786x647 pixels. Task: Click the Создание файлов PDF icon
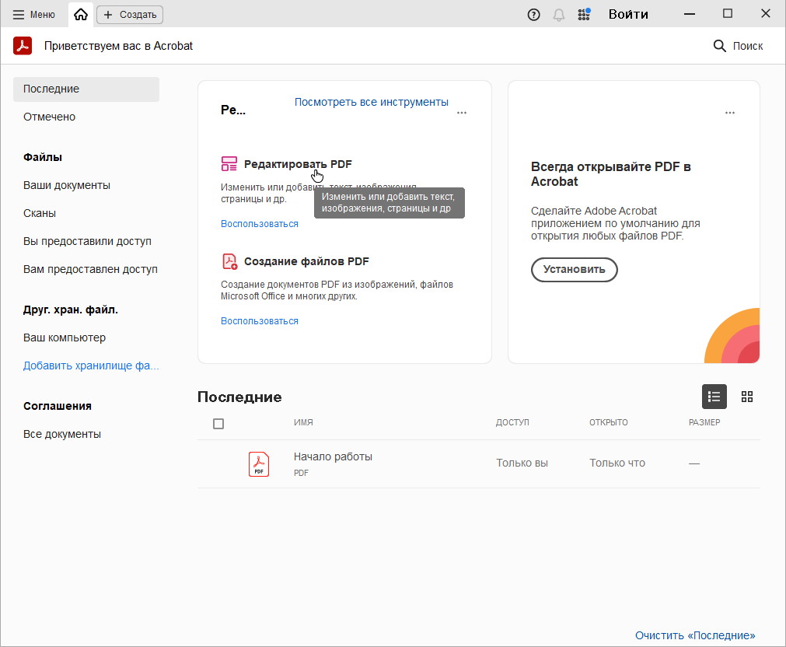pos(229,261)
